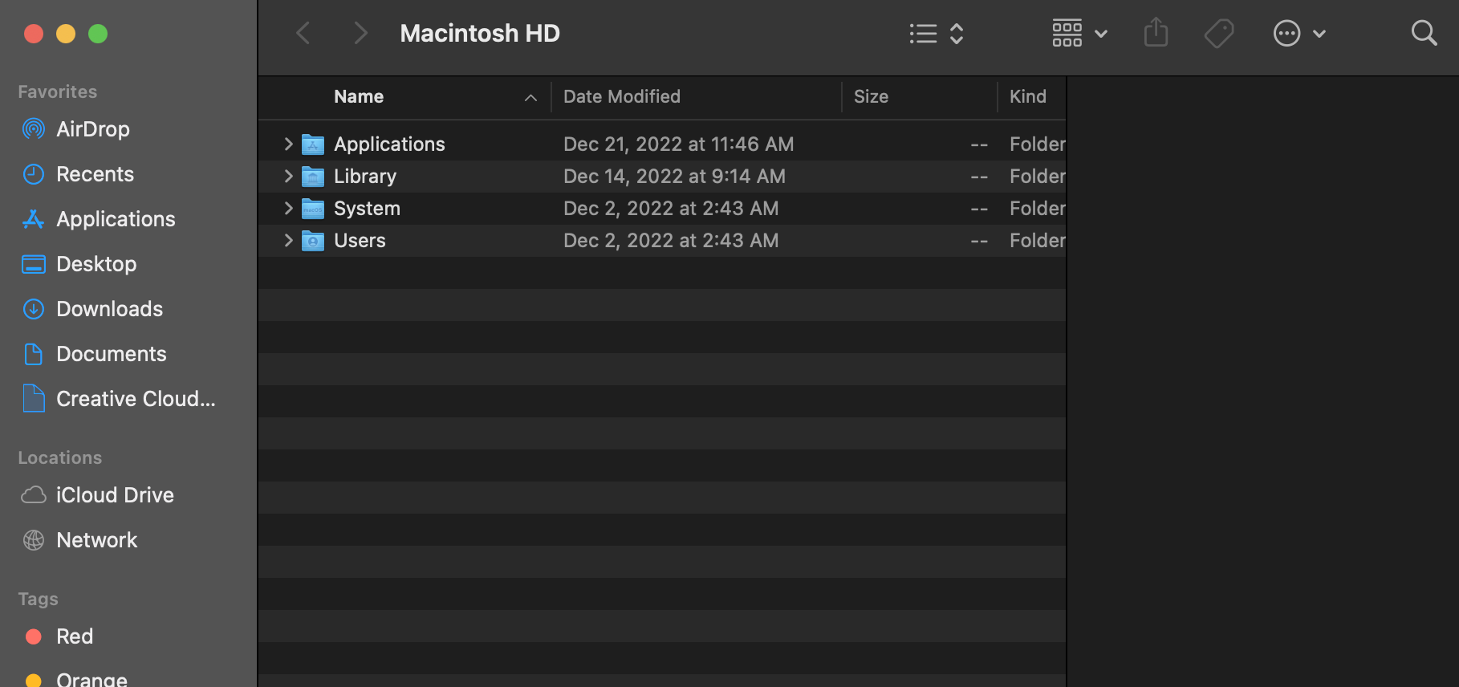Image resolution: width=1459 pixels, height=687 pixels.
Task: Click the Favorites section heading
Action: pos(58,91)
